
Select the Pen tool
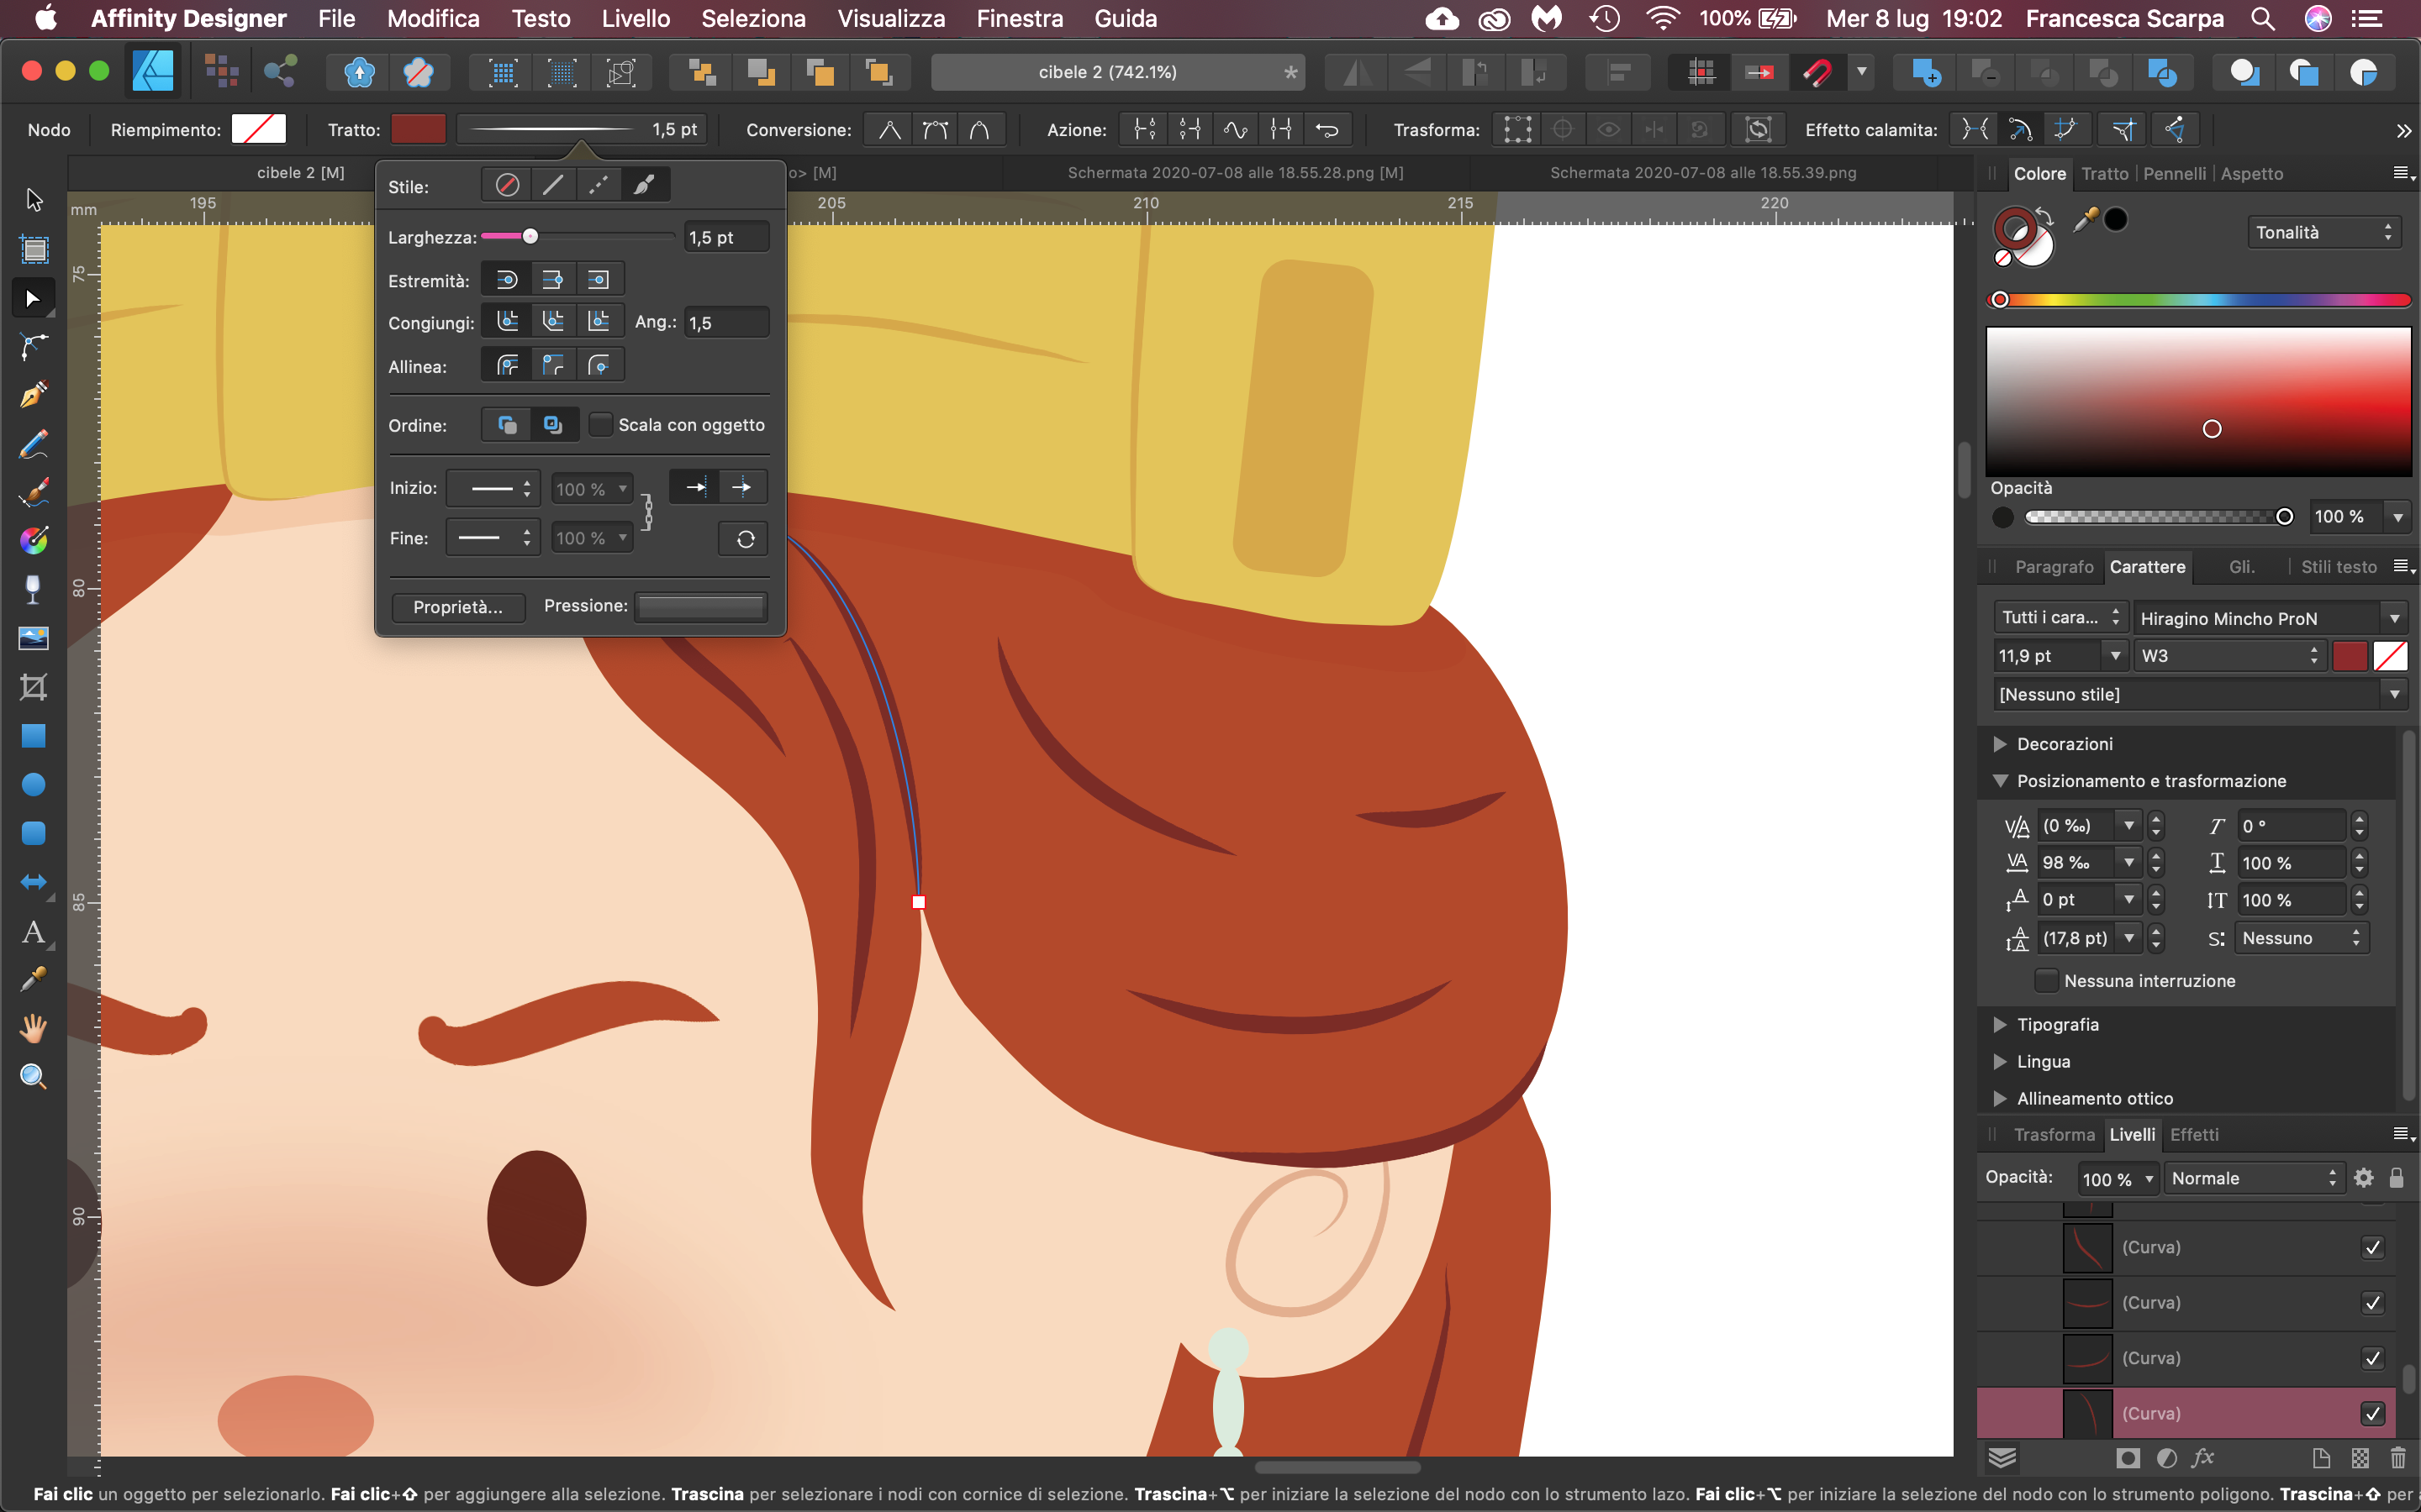click(x=33, y=395)
